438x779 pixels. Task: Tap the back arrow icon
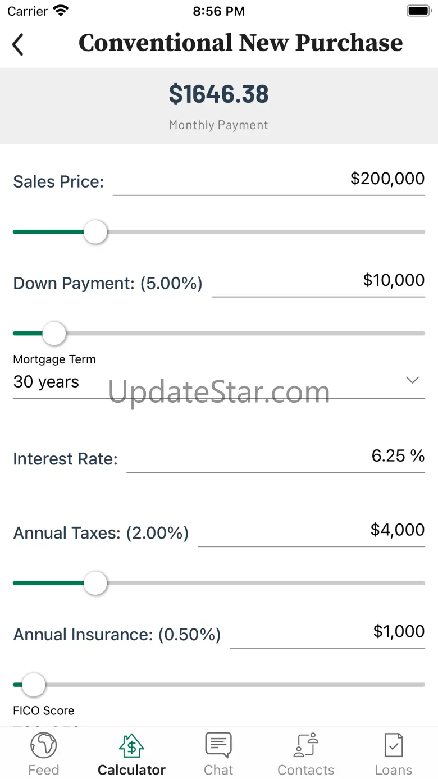[18, 44]
